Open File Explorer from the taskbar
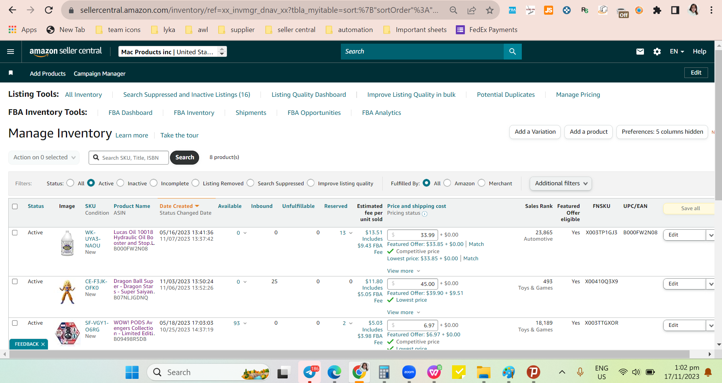The height and width of the screenshot is (383, 722). click(x=484, y=372)
